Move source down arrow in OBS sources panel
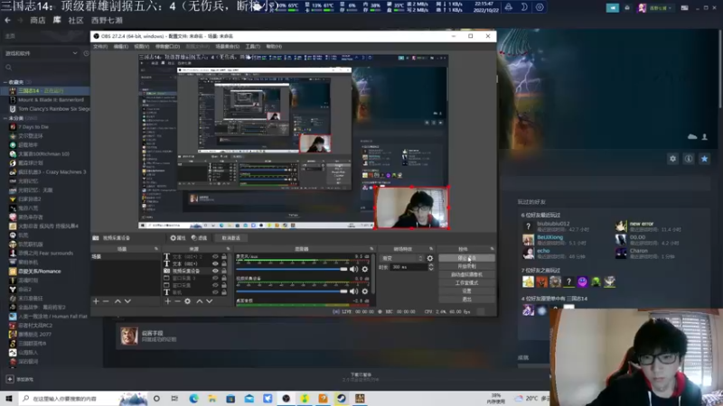Viewport: 723px width, 406px height. tap(210, 301)
